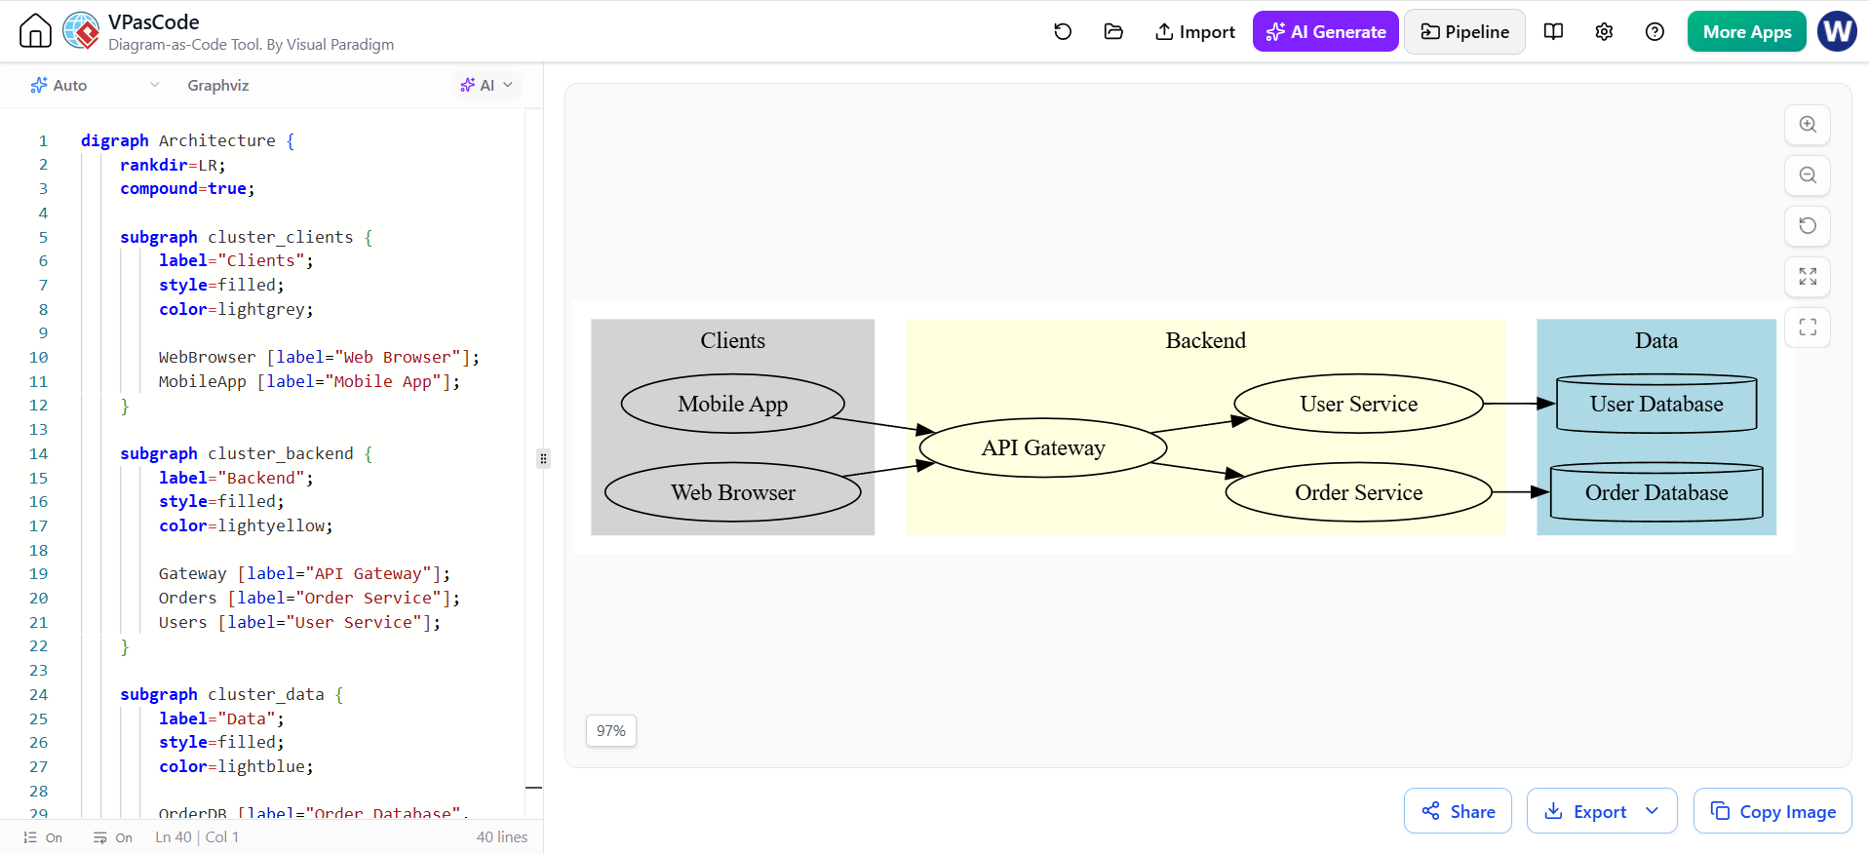Screen dimensions: 1869x854
Task: Expand the Auto diagram type dropdown
Action: pyautogui.click(x=95, y=86)
